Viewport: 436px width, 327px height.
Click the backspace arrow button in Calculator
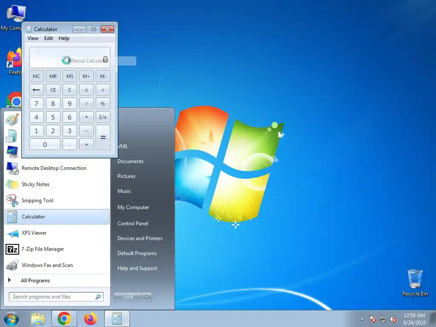(37, 90)
